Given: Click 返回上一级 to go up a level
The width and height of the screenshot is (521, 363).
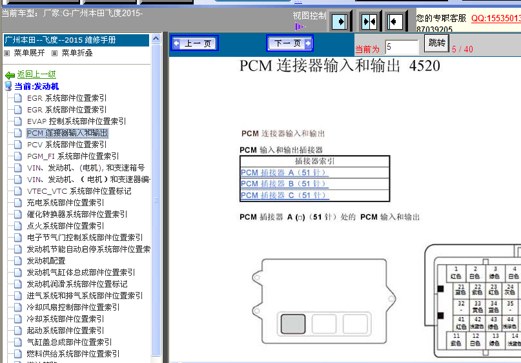Looking at the screenshot, I should tap(37, 74).
